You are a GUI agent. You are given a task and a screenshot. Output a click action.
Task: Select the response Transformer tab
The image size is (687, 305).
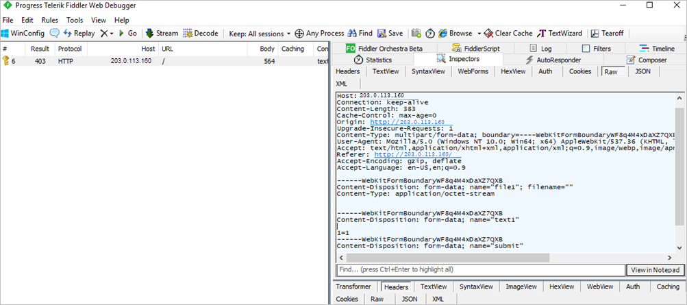[353, 286]
